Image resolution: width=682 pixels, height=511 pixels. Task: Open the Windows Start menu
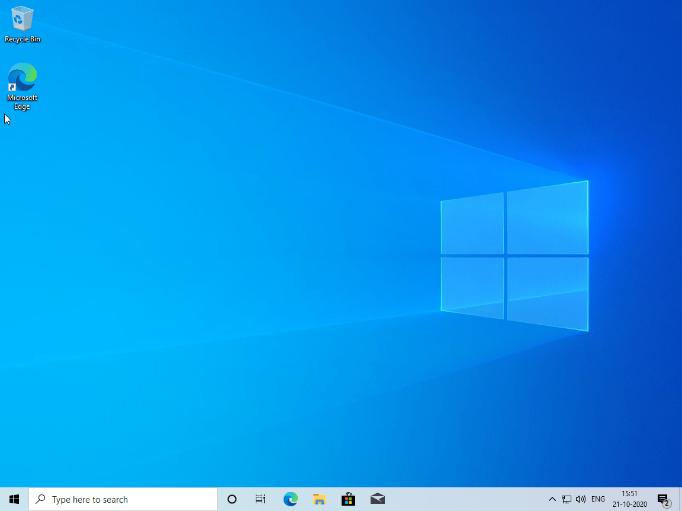click(14, 499)
